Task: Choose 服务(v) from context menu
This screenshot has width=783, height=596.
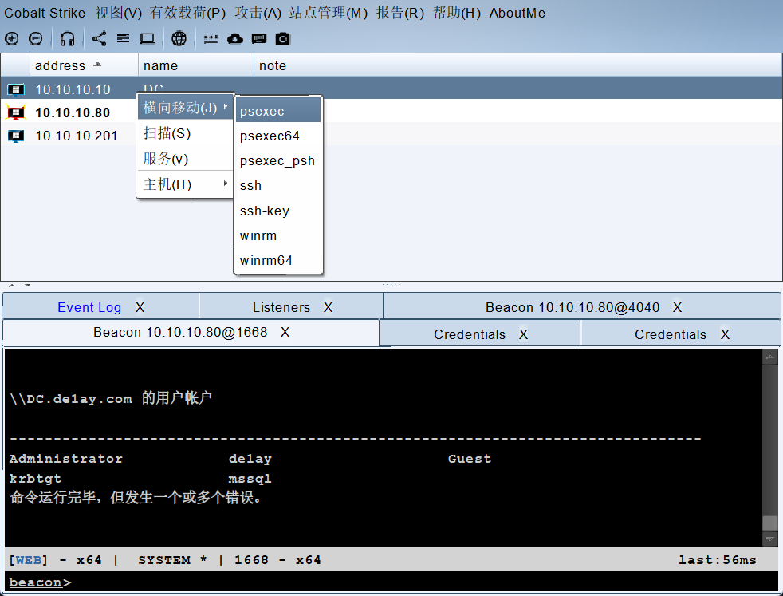Action: 185,159
